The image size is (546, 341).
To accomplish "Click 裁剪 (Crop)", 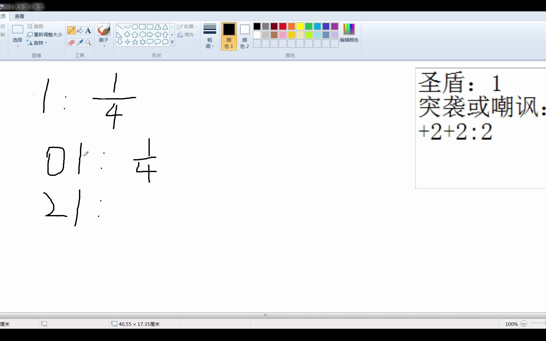I will 35,26.
